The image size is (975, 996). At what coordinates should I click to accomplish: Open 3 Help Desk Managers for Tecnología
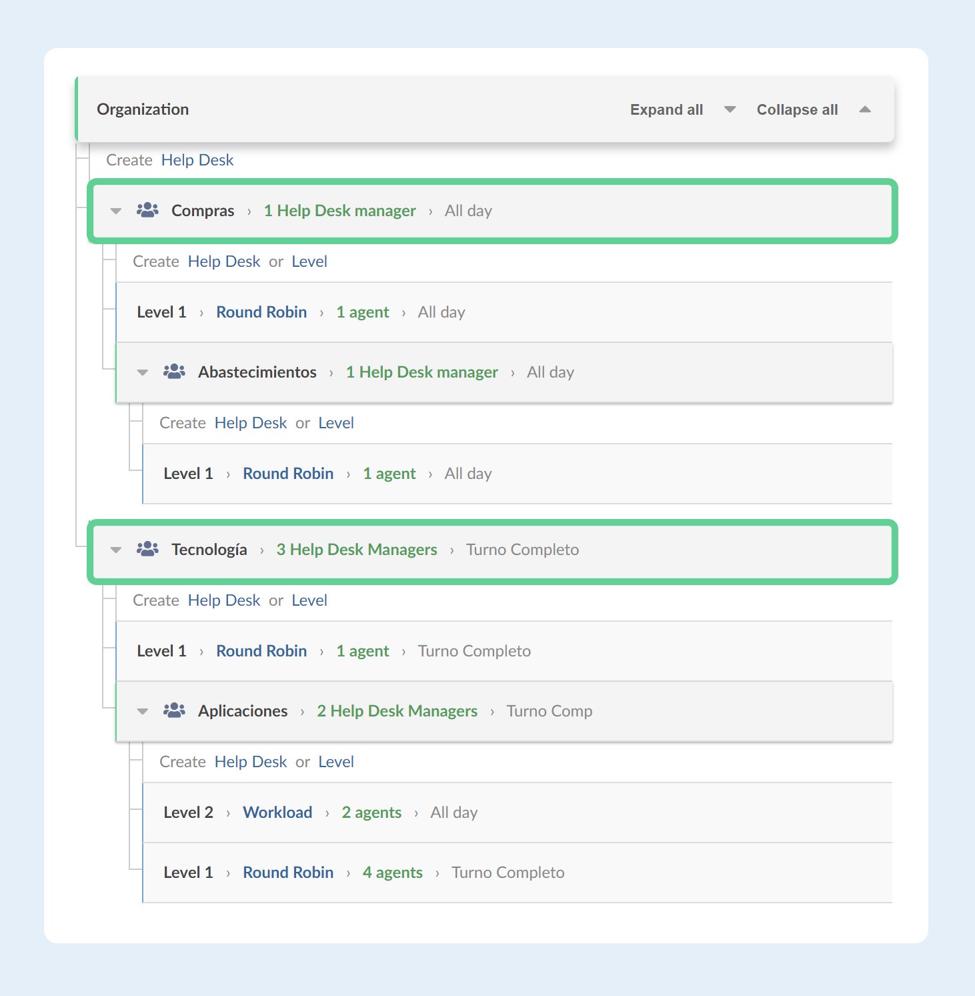[x=357, y=549]
